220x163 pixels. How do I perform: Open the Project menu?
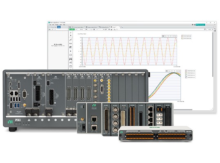pos(57,25)
